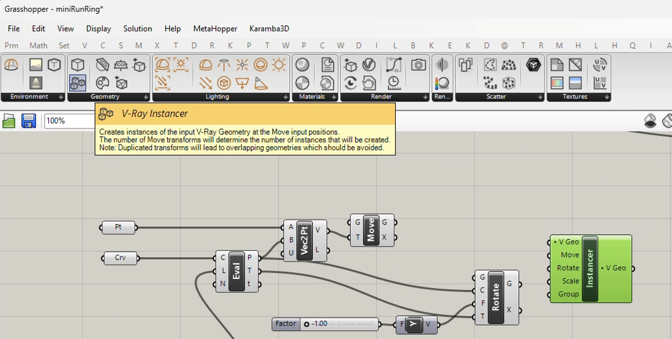Expand the Textures panel plus button
Screen dimensions: 672x339
[607, 97]
